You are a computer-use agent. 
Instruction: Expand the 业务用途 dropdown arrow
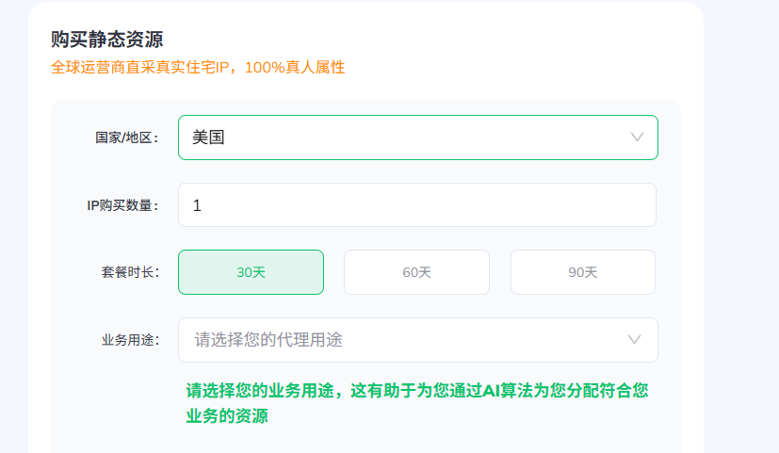click(x=635, y=340)
